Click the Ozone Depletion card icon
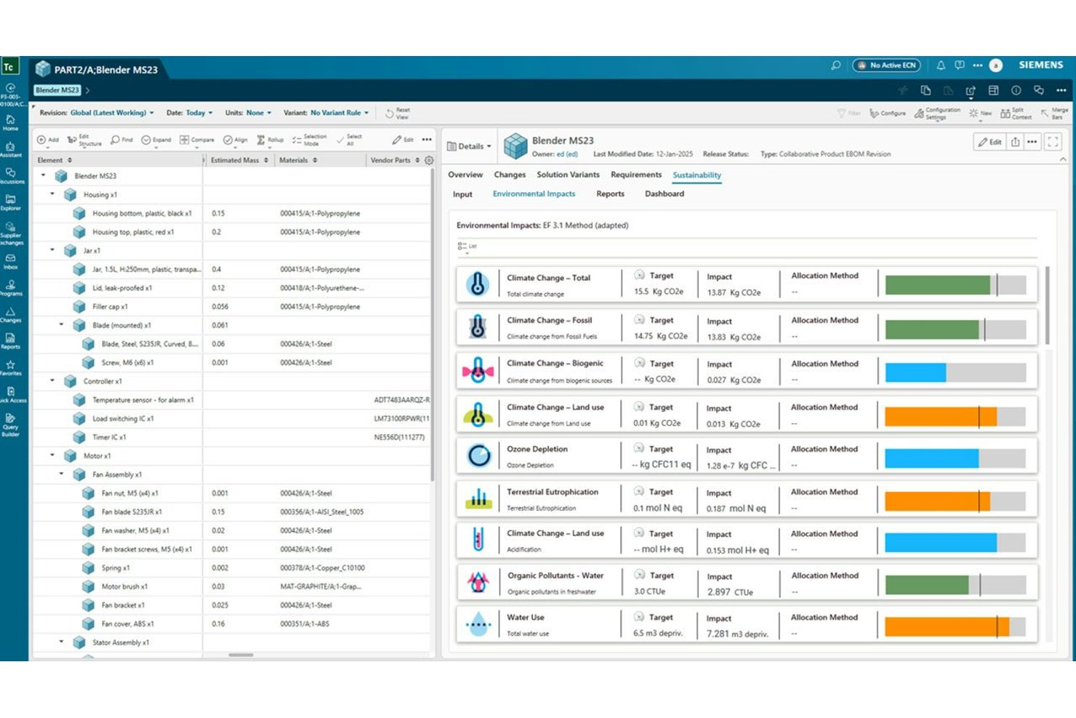The height and width of the screenshot is (718, 1076). 478,455
